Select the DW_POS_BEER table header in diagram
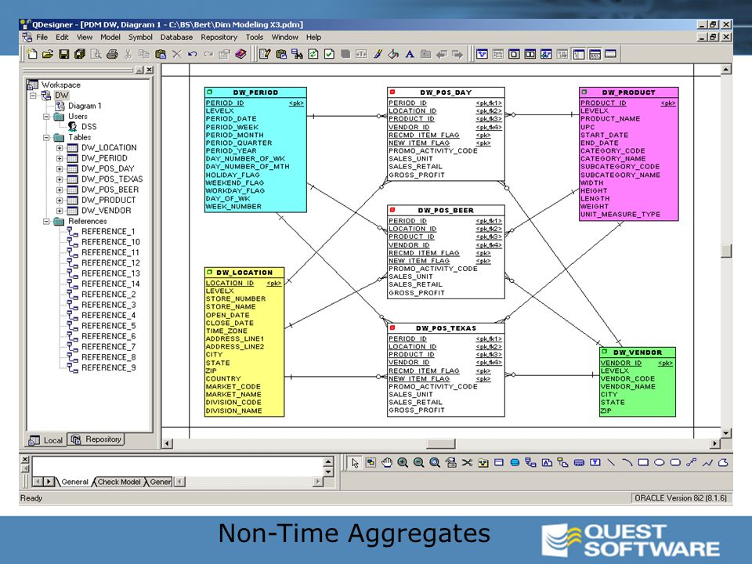Viewport: 752px width, 564px height. click(446, 211)
